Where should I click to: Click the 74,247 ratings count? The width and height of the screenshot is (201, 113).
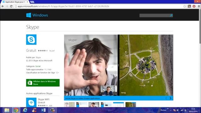click(52, 51)
